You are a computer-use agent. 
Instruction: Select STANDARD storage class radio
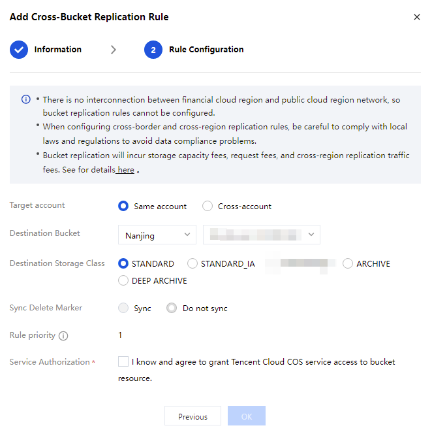[123, 264]
